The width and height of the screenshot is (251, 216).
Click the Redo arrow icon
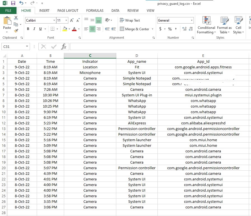click(32, 3)
